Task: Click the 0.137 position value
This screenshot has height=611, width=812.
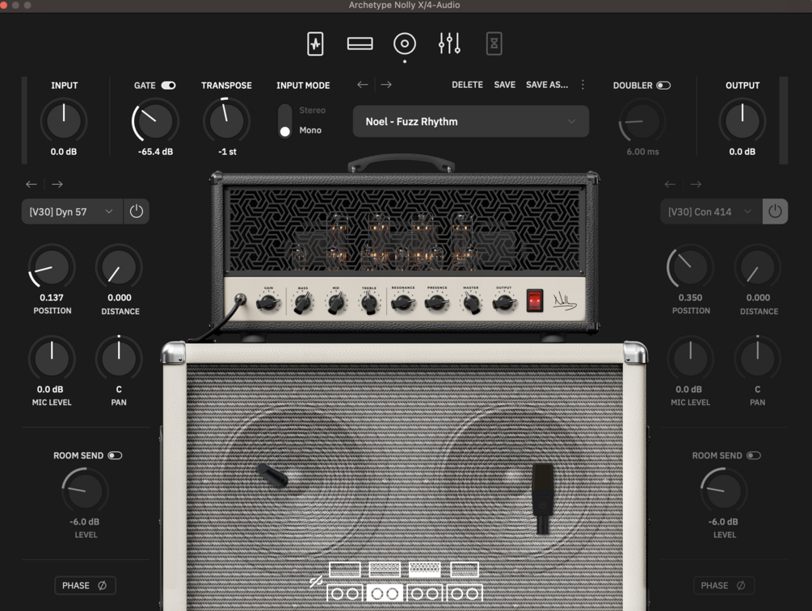Action: [51, 298]
